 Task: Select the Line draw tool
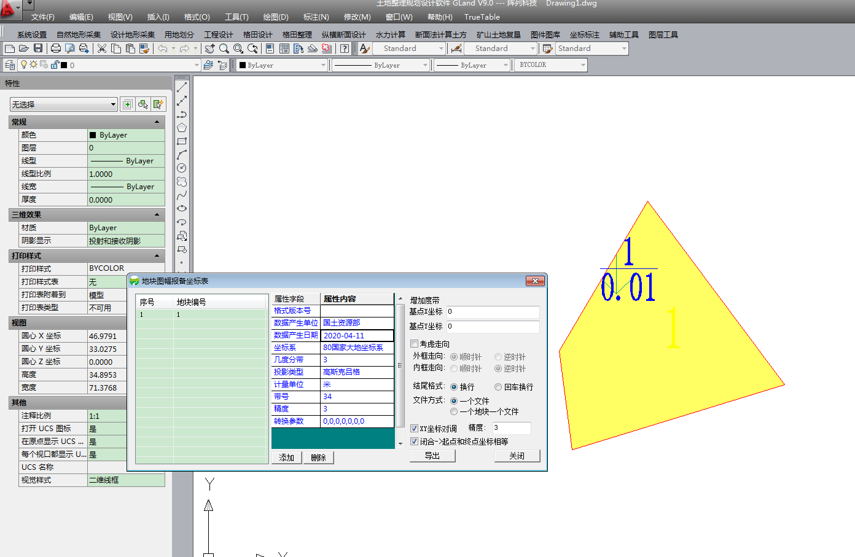182,87
